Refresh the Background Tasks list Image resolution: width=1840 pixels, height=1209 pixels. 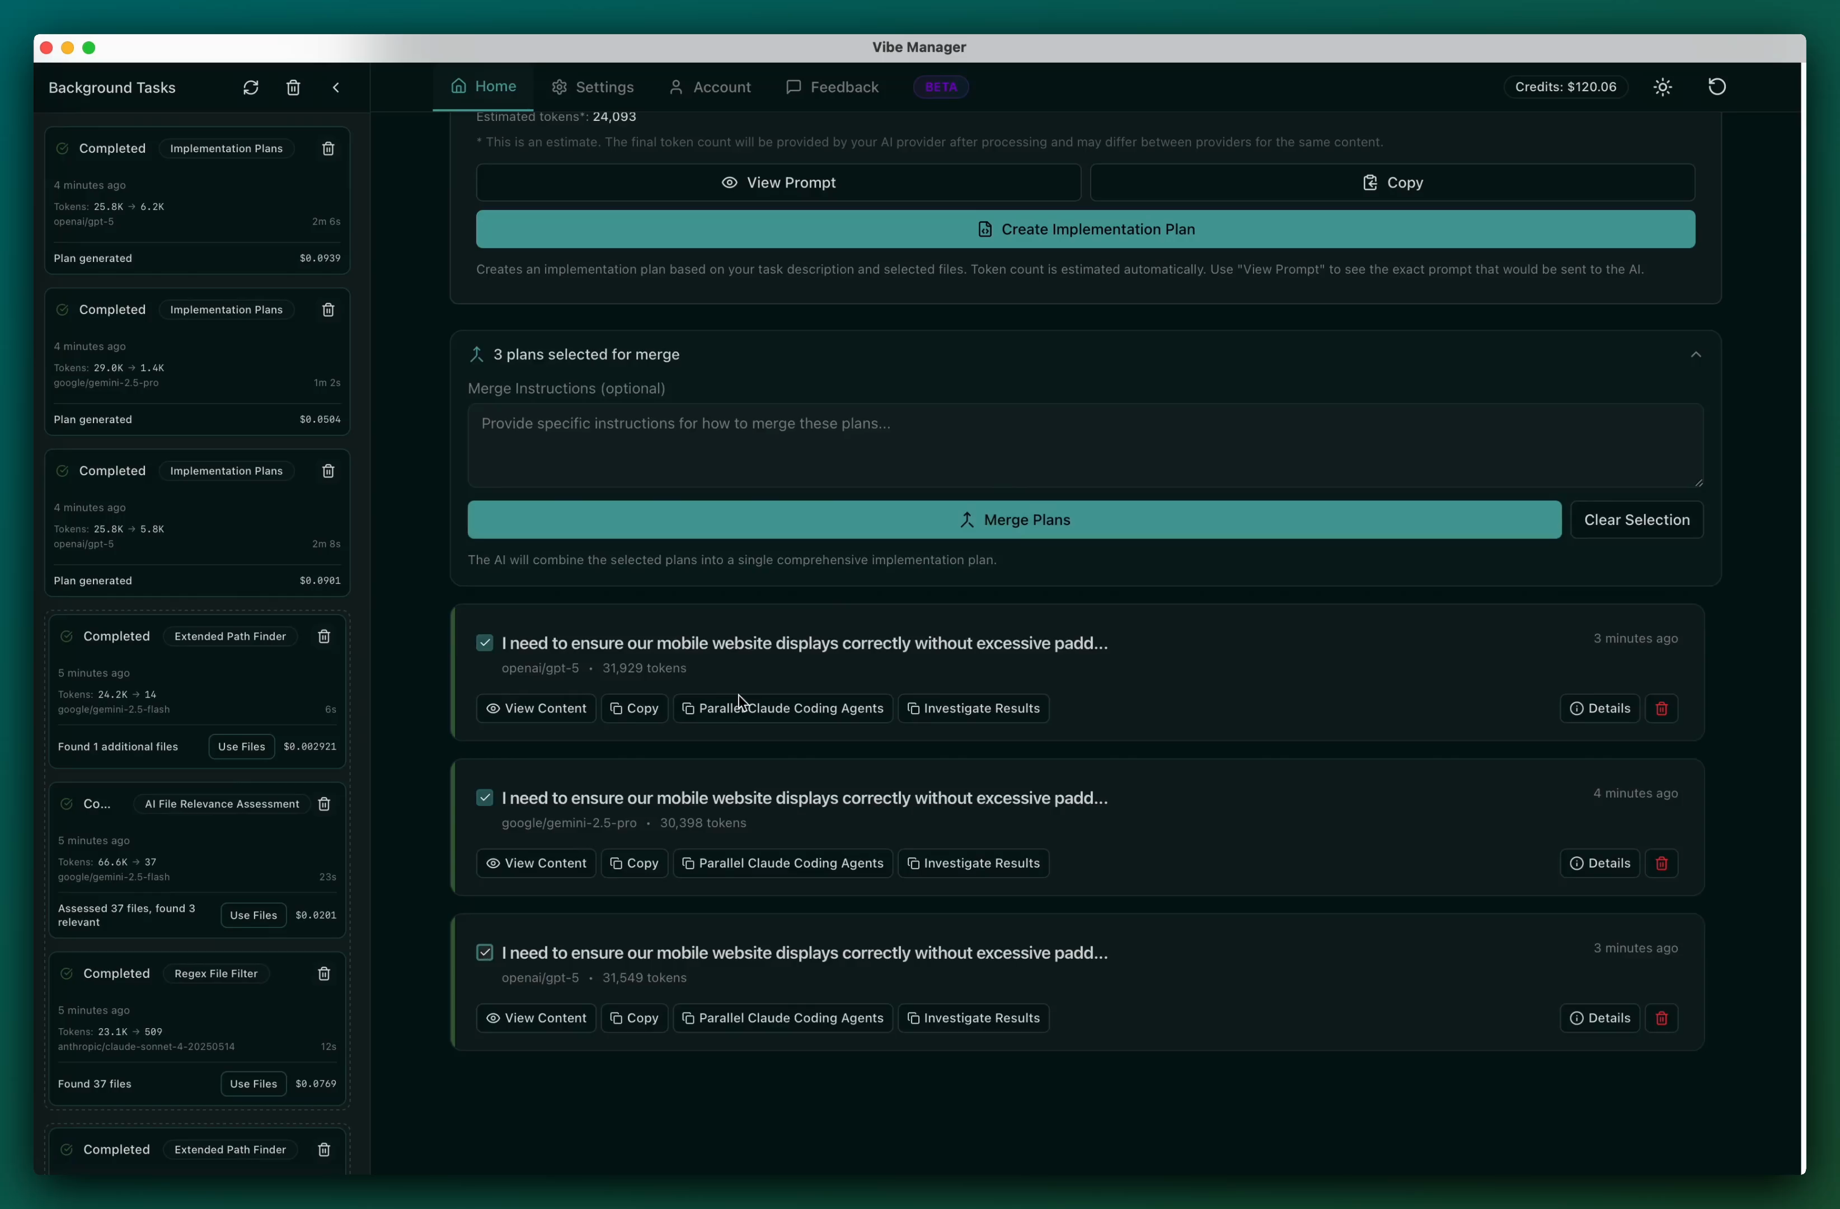[x=251, y=87]
